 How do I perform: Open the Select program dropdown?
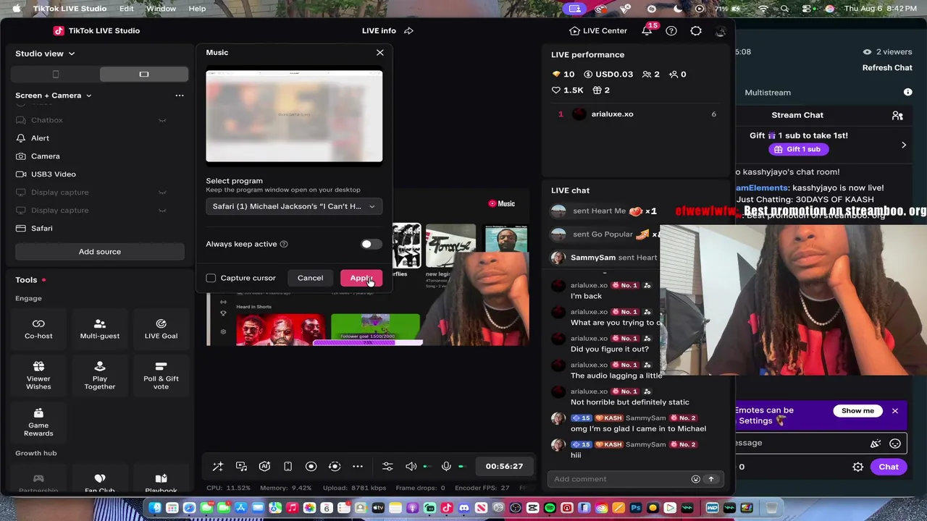click(x=294, y=206)
